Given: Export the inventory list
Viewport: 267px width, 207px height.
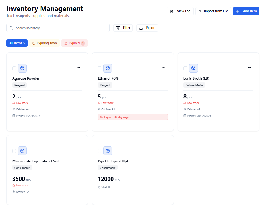Looking at the screenshot, I should click(x=147, y=28).
